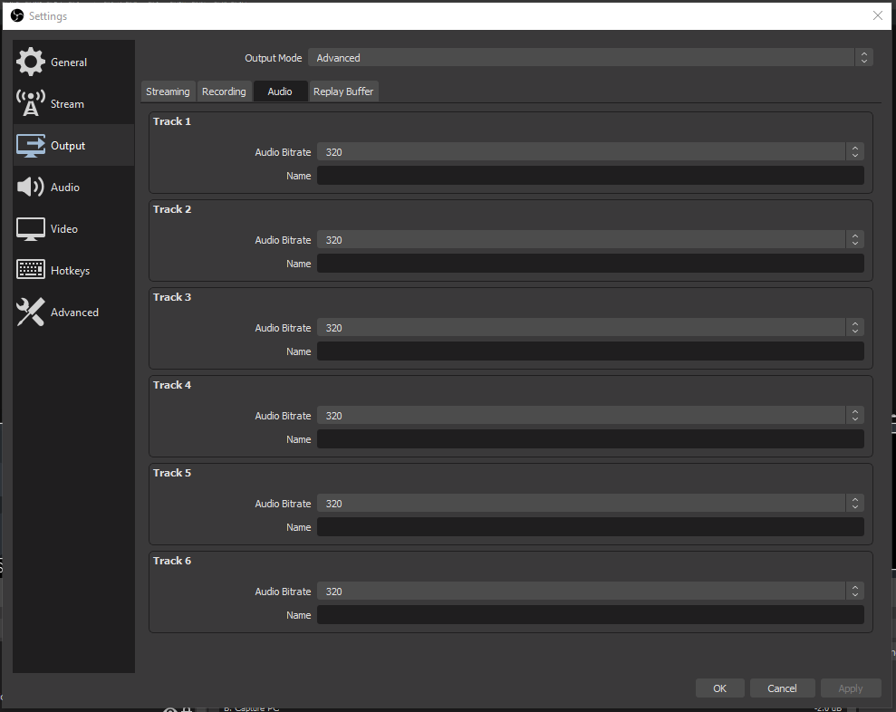Screen dimensions: 896x712
Task: Select the Advanced label in sidebar
Action: coord(74,312)
